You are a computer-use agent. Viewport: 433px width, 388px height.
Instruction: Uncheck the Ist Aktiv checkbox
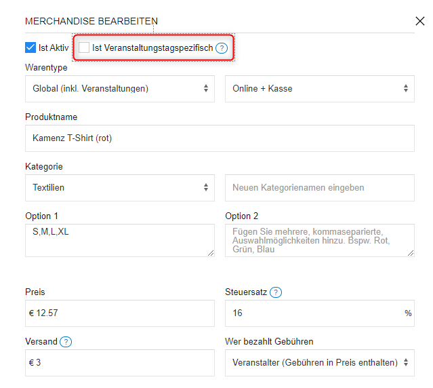[30, 47]
